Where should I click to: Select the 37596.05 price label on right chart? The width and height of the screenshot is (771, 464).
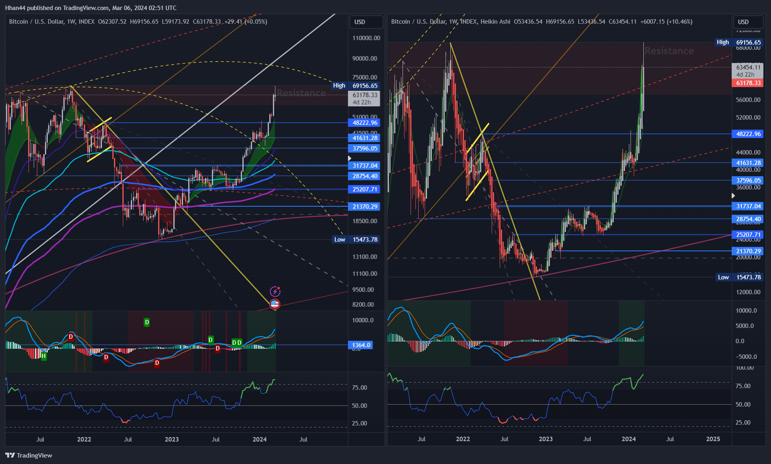click(x=748, y=181)
